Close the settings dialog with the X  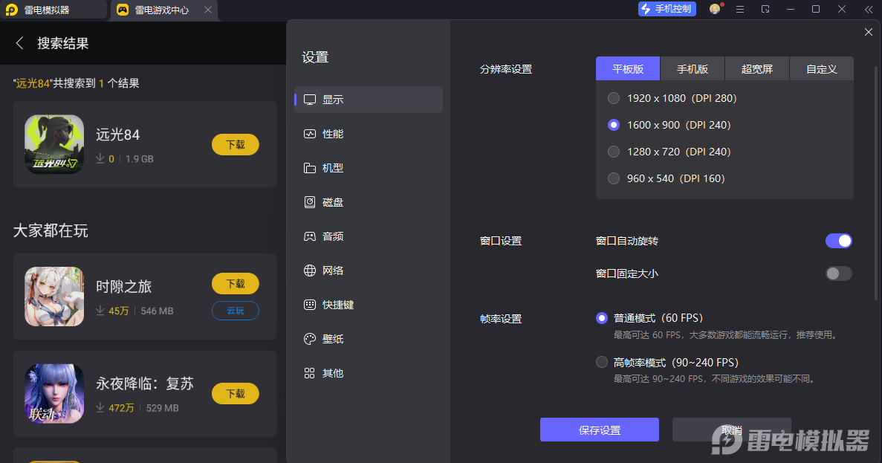869,32
